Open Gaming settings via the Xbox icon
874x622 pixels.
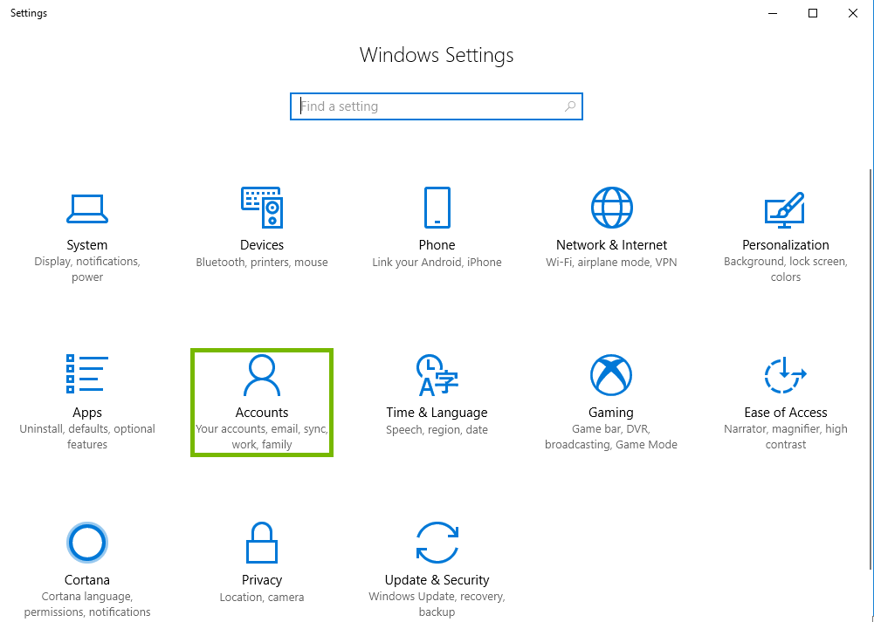point(610,375)
